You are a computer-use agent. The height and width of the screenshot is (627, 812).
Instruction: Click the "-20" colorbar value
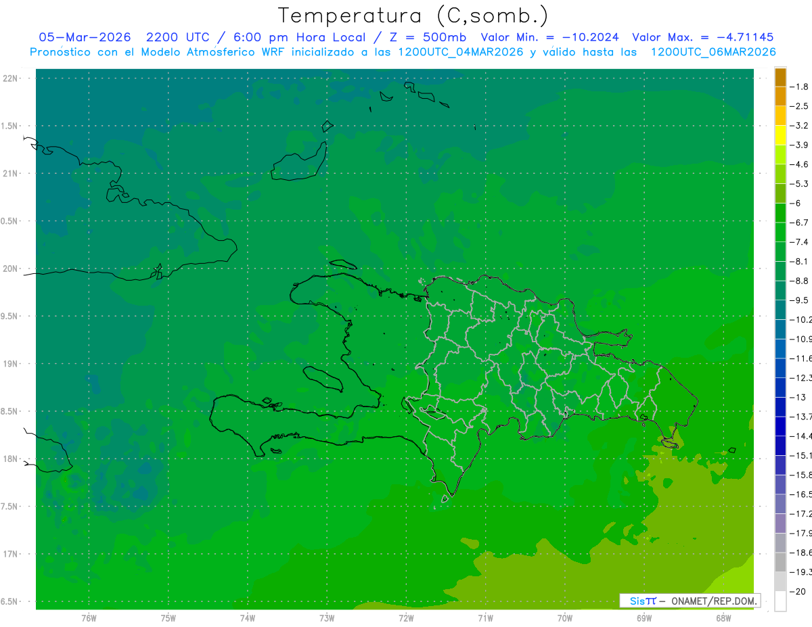click(x=798, y=592)
